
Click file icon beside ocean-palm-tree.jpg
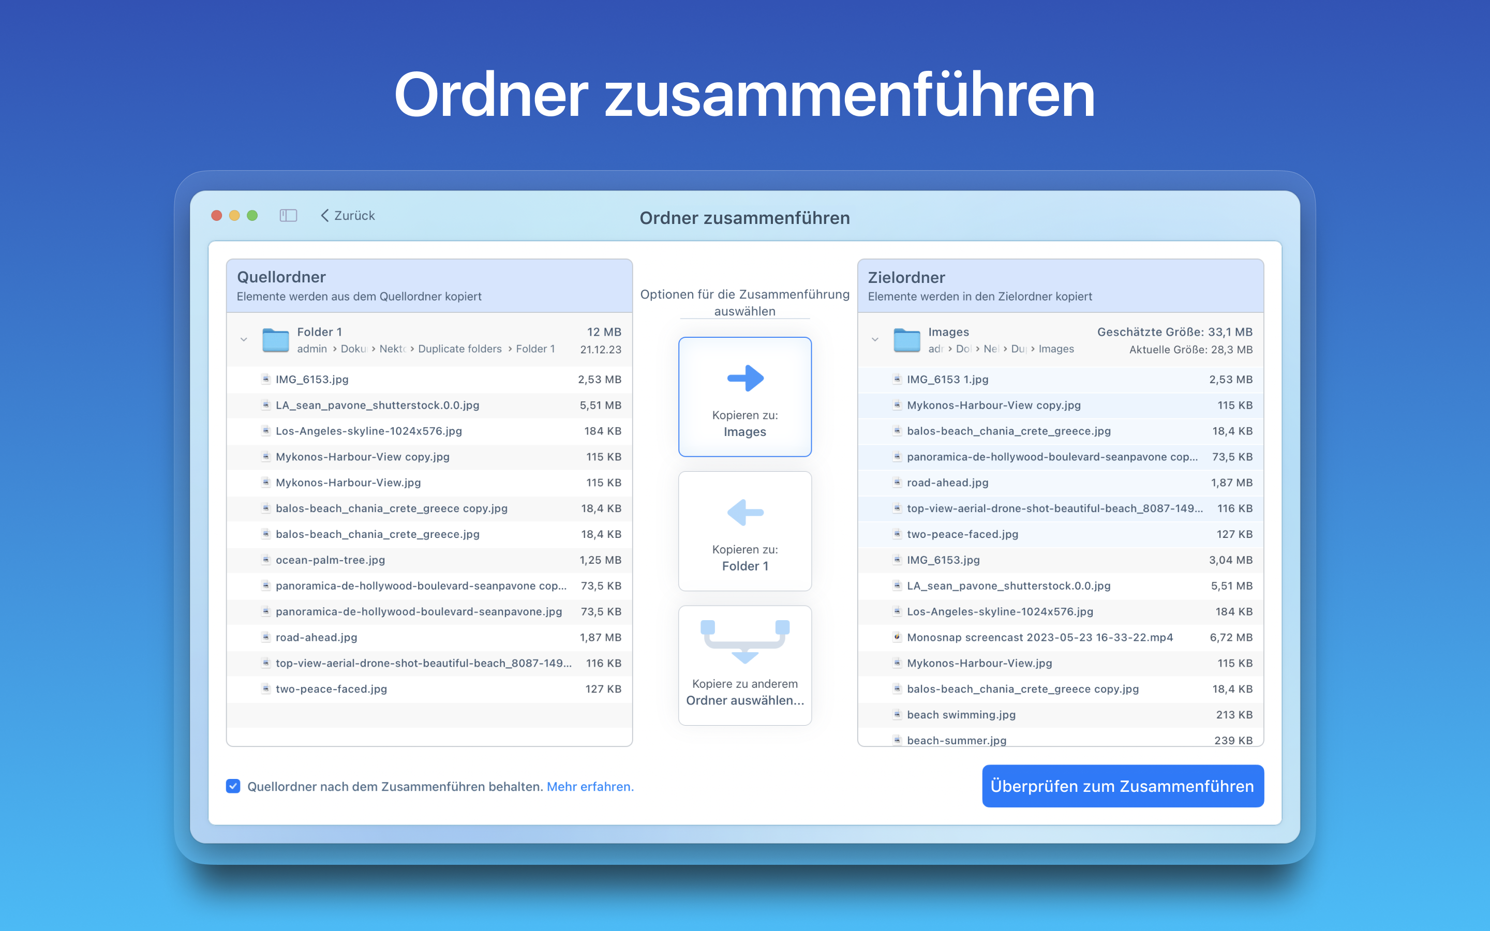point(266,560)
